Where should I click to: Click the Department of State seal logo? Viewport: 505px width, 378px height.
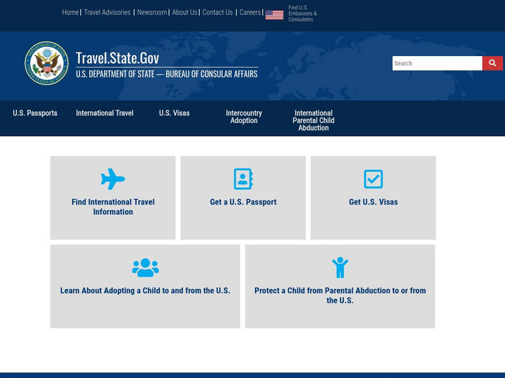pyautogui.click(x=47, y=63)
